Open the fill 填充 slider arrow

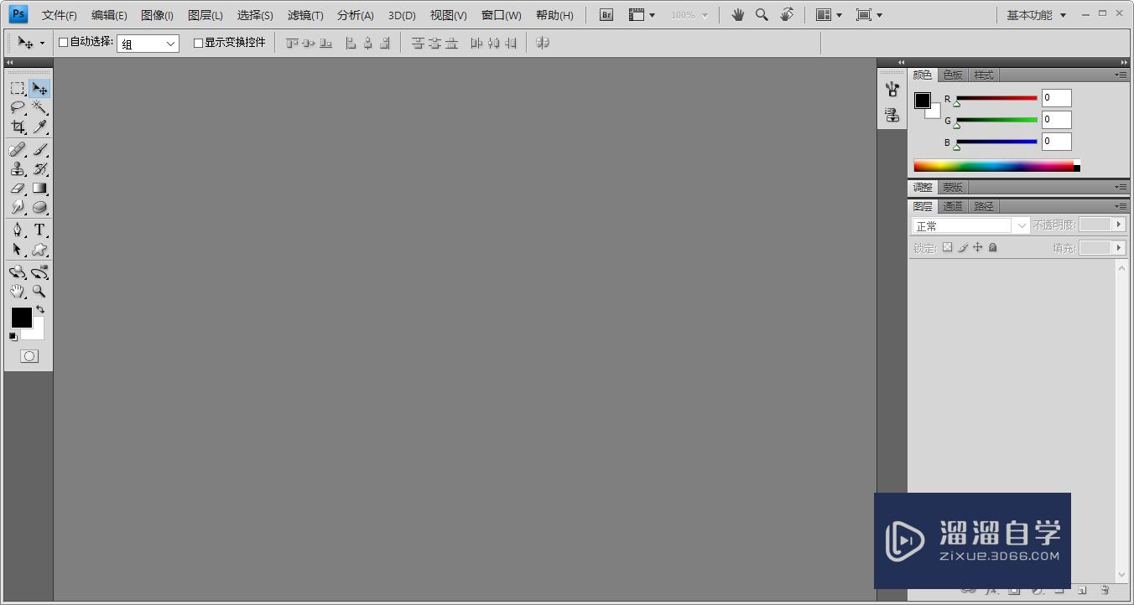tap(1118, 247)
